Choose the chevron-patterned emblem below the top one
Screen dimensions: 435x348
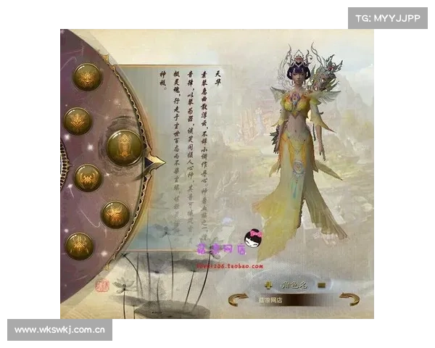pyautogui.click(x=78, y=121)
